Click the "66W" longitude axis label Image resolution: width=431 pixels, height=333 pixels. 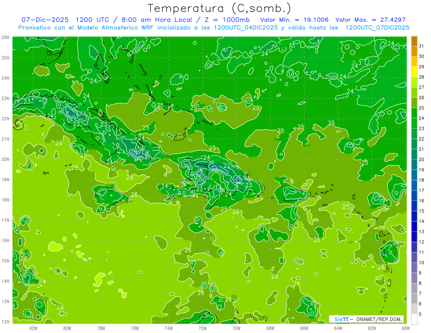[x=304, y=328]
